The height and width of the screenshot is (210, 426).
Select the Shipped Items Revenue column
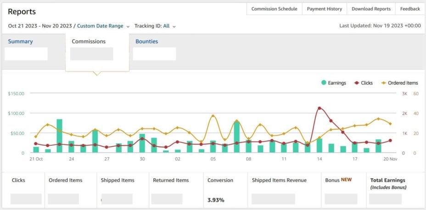coord(279,180)
